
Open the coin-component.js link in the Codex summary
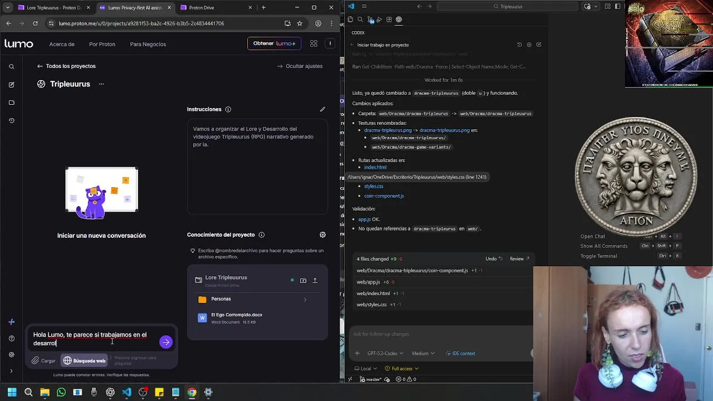384,196
